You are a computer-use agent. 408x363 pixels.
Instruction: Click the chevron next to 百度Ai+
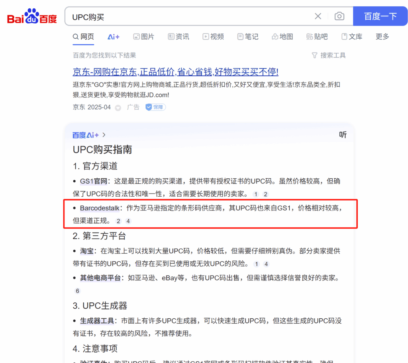tap(103, 135)
